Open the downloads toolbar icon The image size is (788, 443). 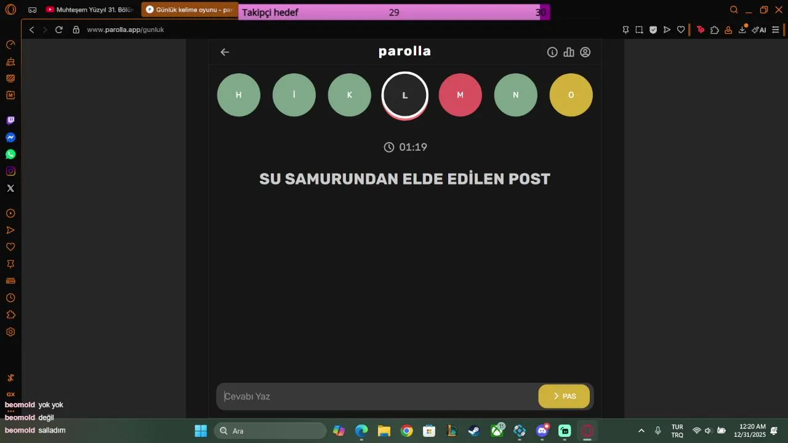(742, 29)
